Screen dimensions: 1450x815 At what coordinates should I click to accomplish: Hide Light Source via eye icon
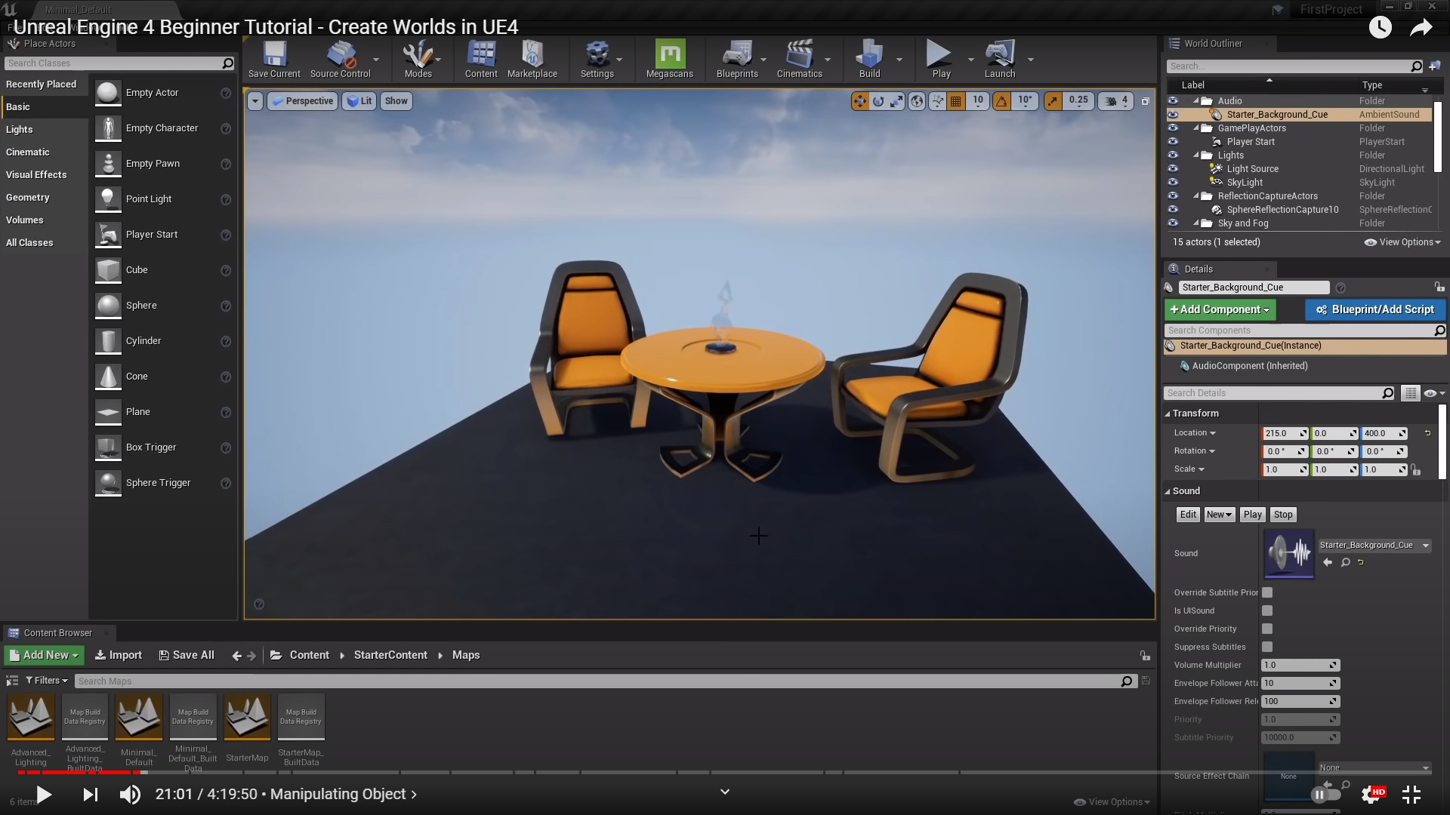point(1173,169)
